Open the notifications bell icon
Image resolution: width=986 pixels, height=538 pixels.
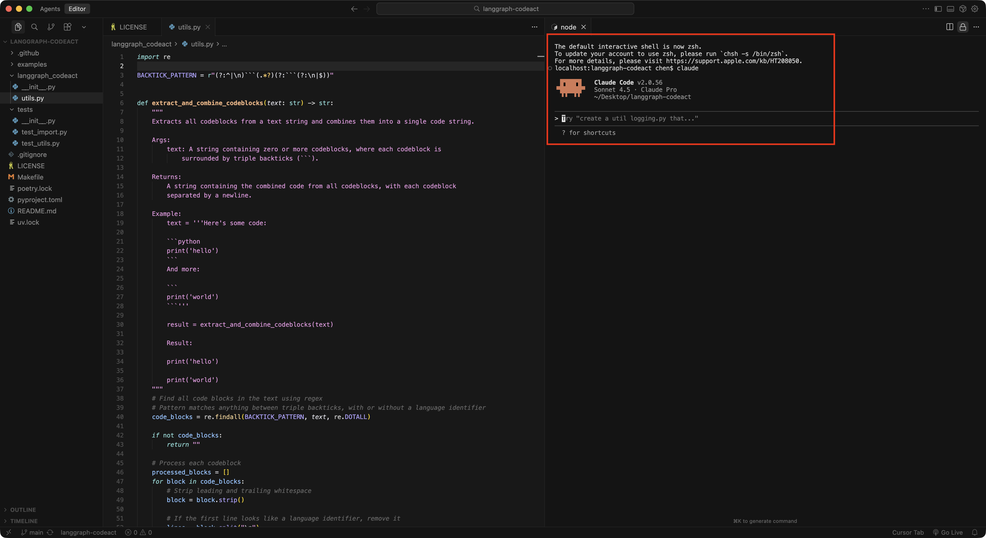[x=974, y=532]
